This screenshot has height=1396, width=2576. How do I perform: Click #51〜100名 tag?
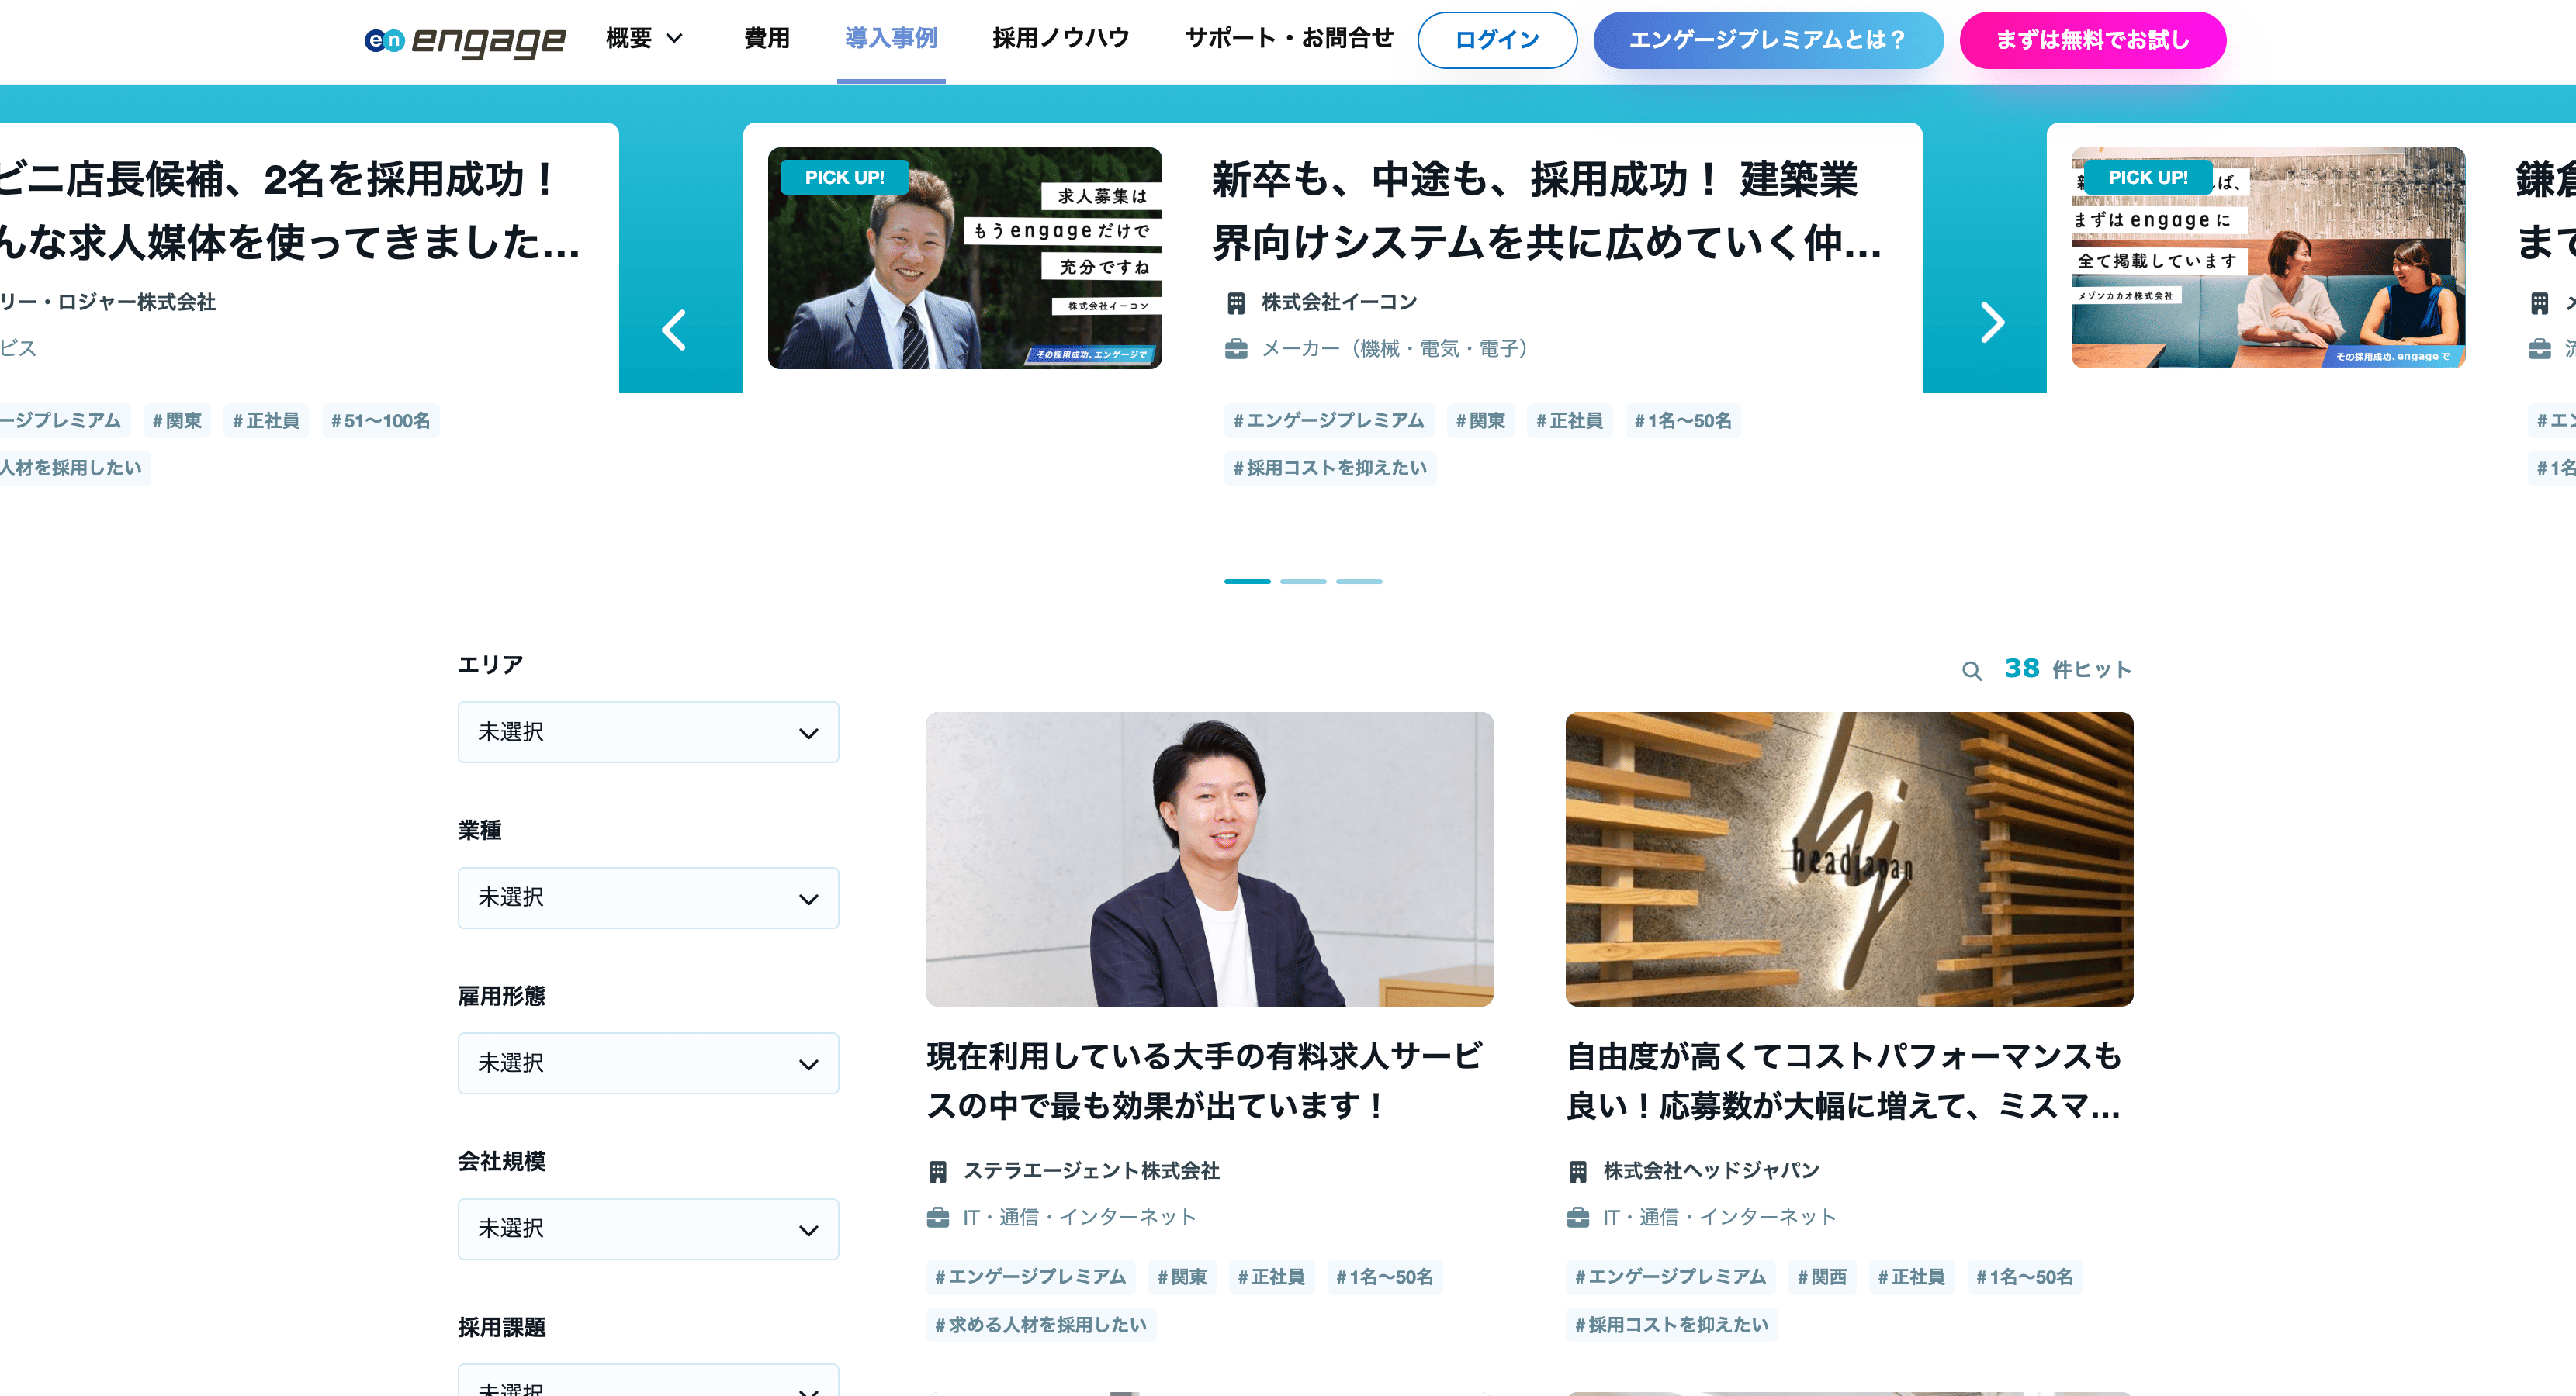pyautogui.click(x=380, y=422)
